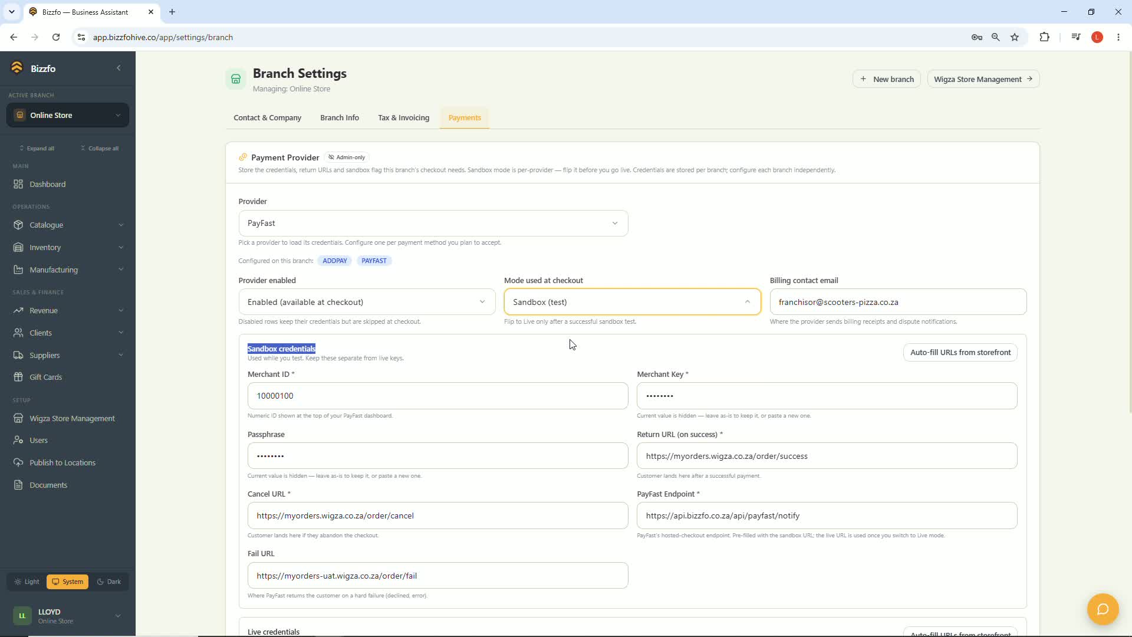
Task: Bookmark this page with the star icon
Action: tap(1015, 37)
